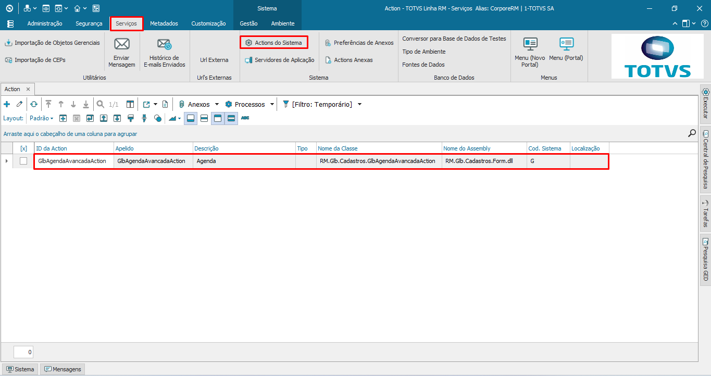Open Menu (Portal)
Screen dimensions: 711x376
click(566, 49)
